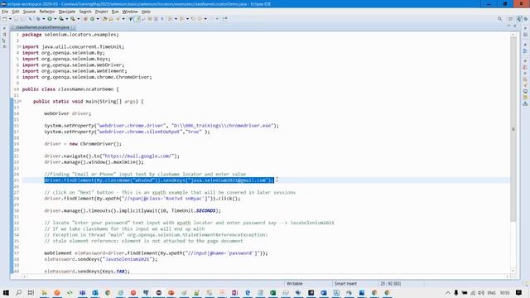Select the Java perspective button

pyautogui.click(x=519, y=19)
